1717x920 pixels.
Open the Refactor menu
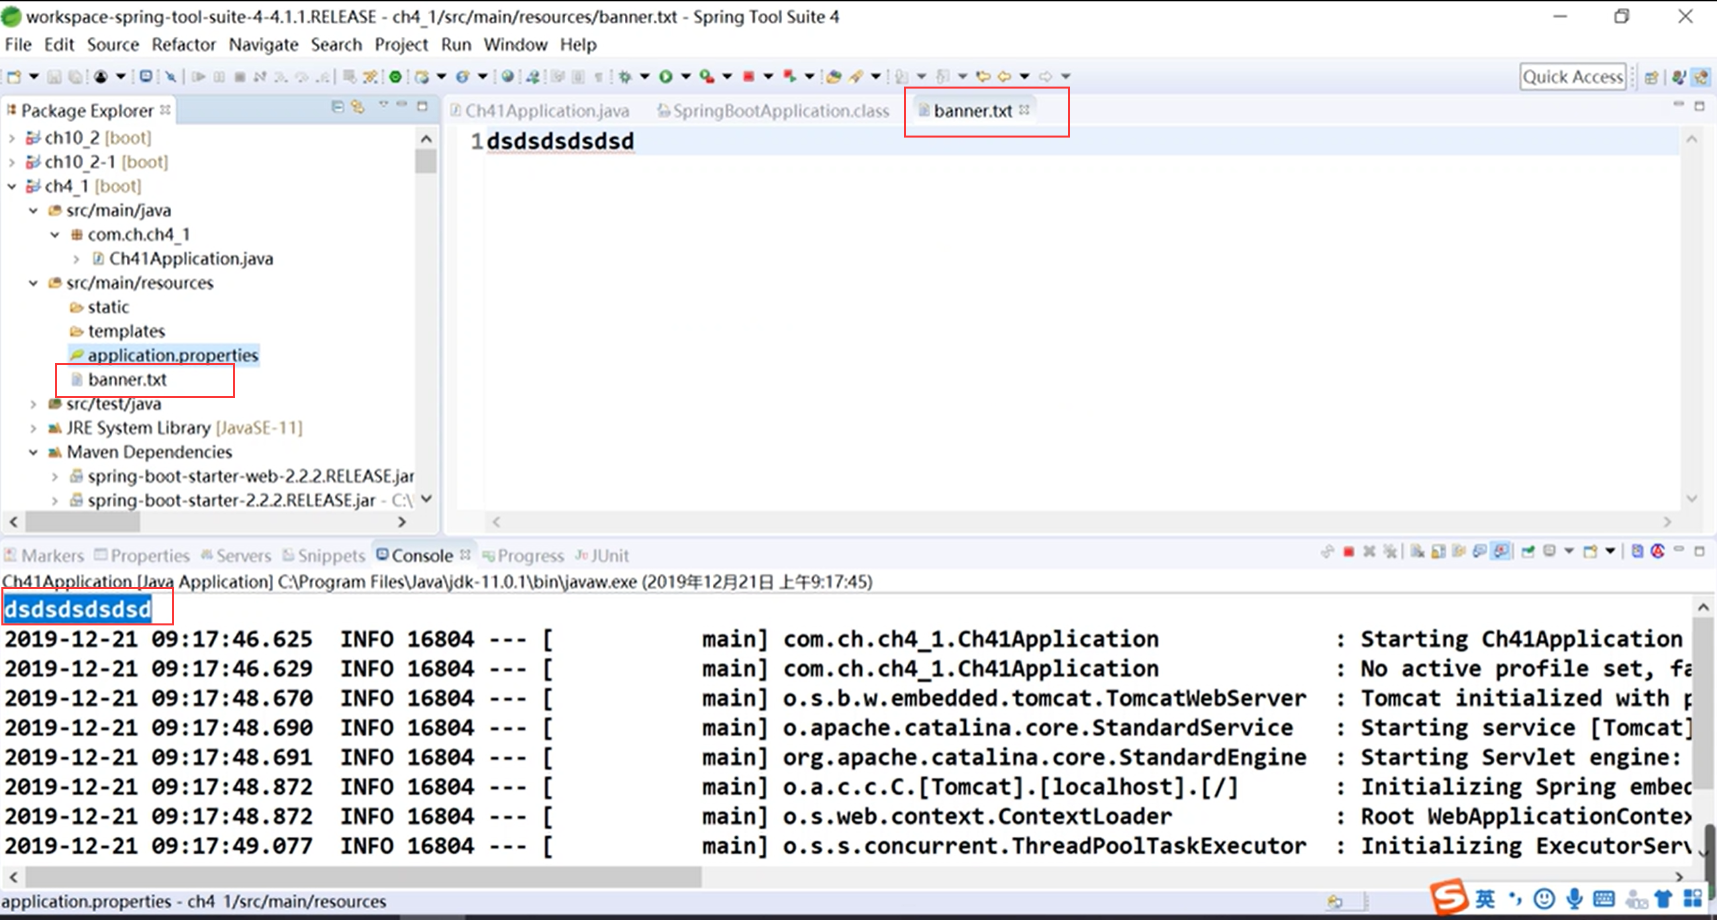pyautogui.click(x=183, y=45)
